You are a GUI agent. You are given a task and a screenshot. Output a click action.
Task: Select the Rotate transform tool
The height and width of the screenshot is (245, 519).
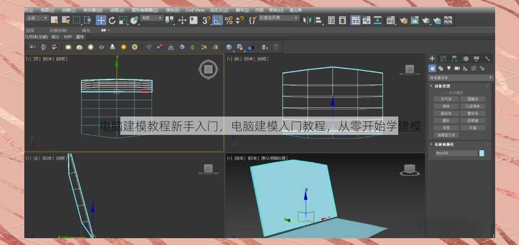click(x=112, y=21)
